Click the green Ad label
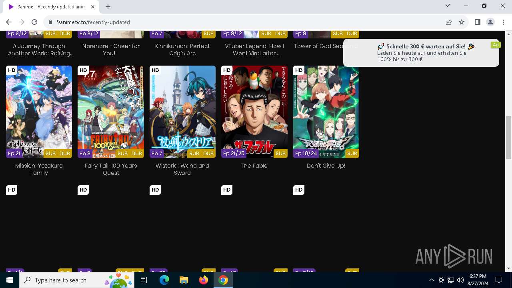Image resolution: width=512 pixels, height=288 pixels. coord(496,45)
